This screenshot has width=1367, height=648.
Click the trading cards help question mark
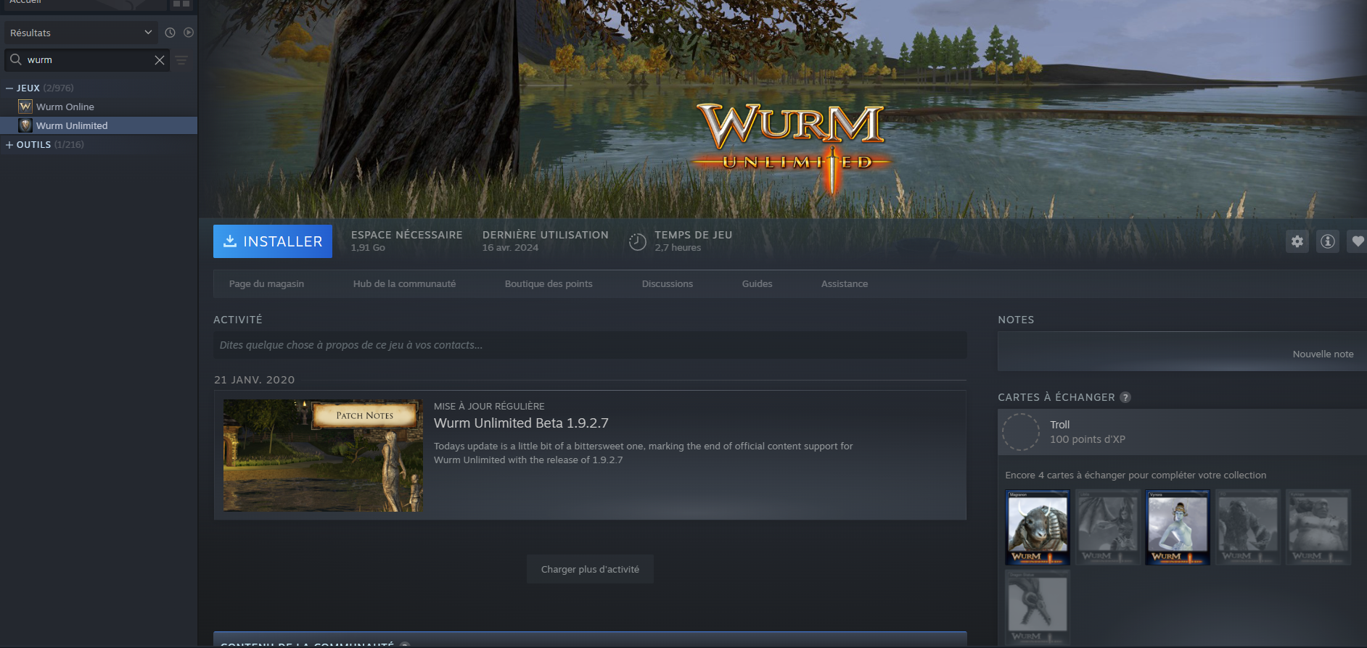1125,397
